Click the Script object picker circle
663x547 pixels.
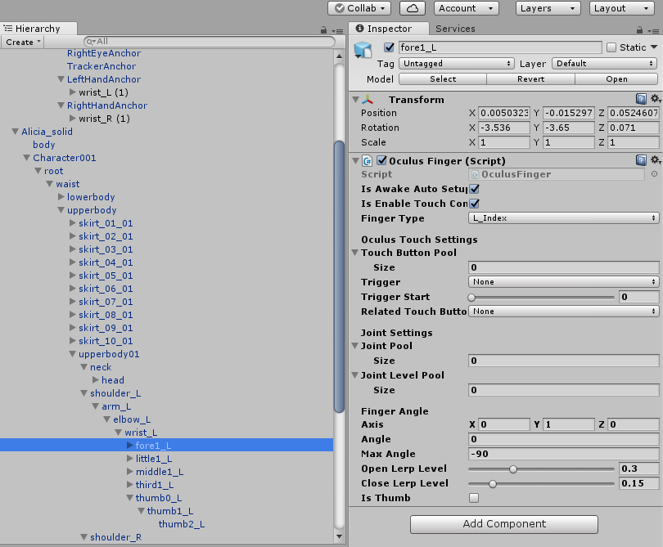pos(654,174)
